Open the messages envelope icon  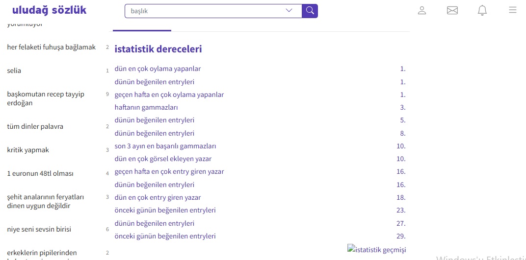click(x=452, y=10)
